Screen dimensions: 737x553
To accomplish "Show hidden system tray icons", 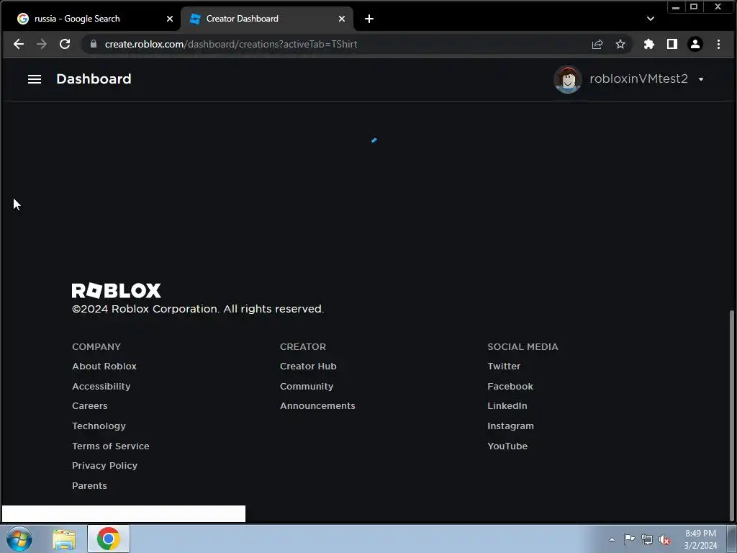I will pos(612,539).
